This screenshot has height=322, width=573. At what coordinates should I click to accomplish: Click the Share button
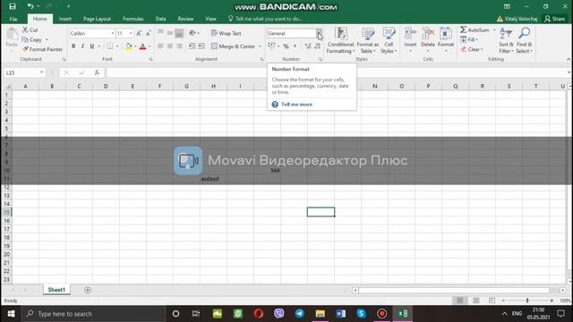click(x=555, y=19)
